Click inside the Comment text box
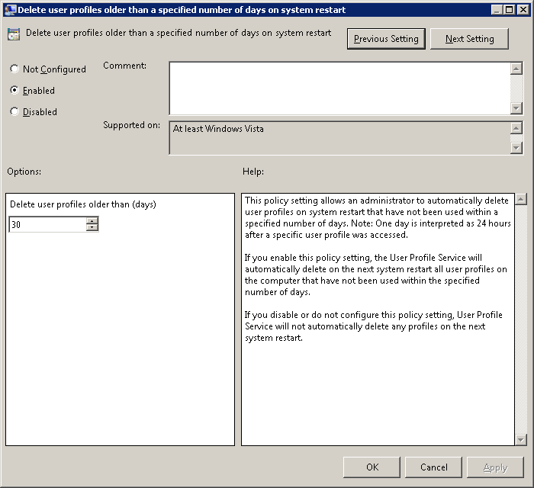Screen dimensions: 534x488 click(339, 88)
